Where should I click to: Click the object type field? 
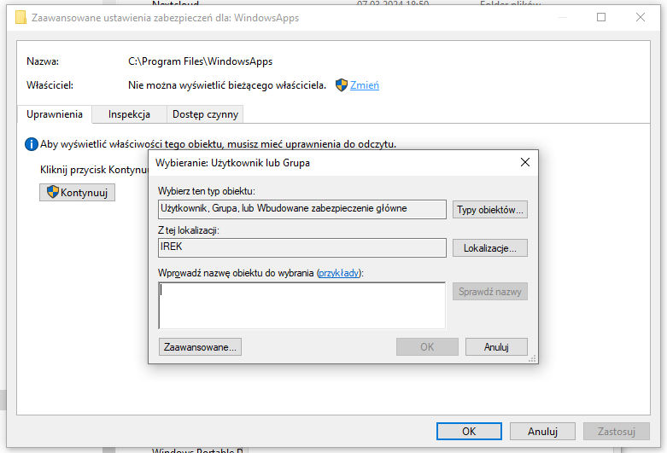click(302, 209)
